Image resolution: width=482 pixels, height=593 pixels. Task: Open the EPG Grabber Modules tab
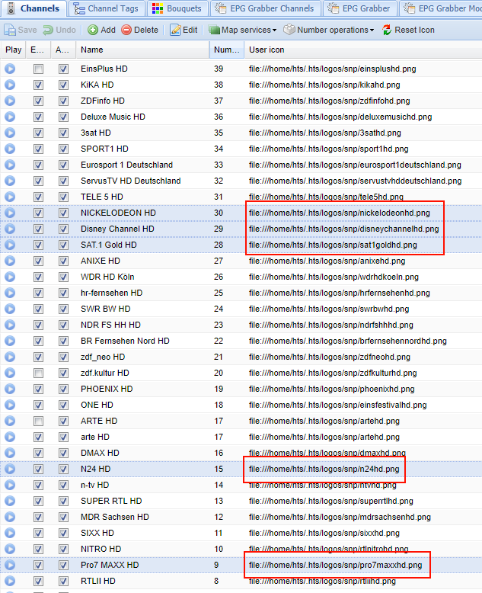click(x=440, y=8)
